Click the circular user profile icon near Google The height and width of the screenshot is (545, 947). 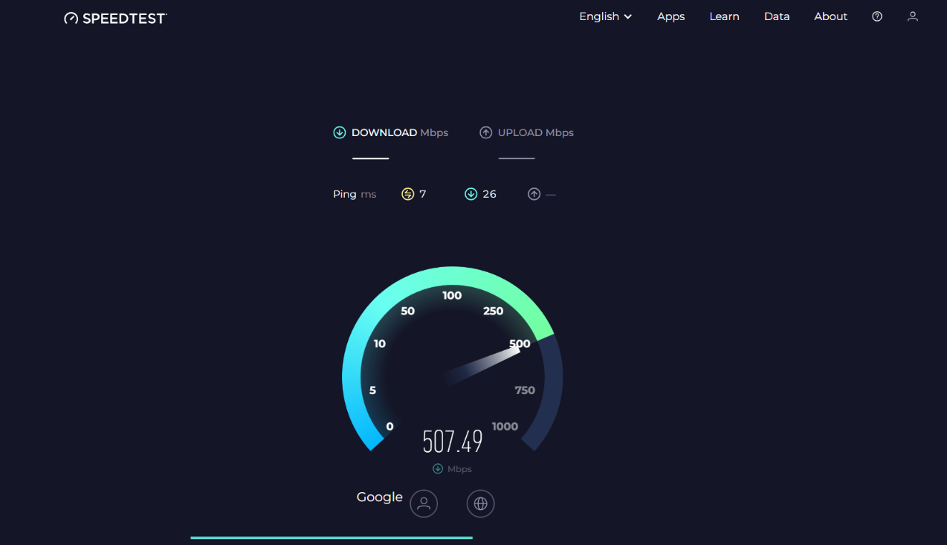point(424,503)
